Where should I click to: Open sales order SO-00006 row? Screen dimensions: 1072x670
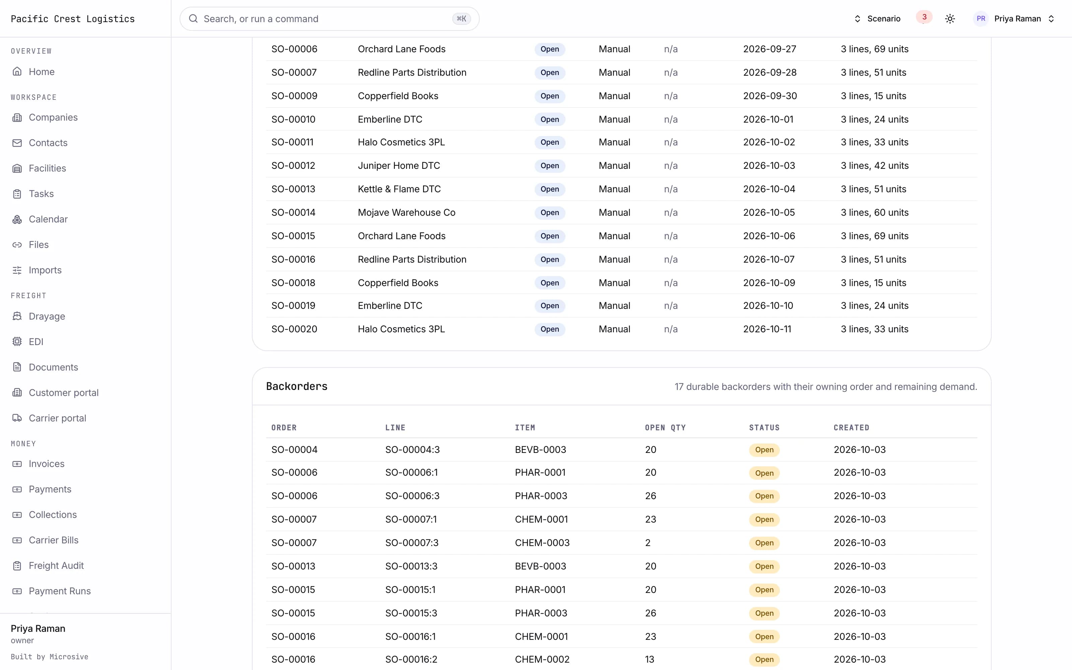(621, 49)
